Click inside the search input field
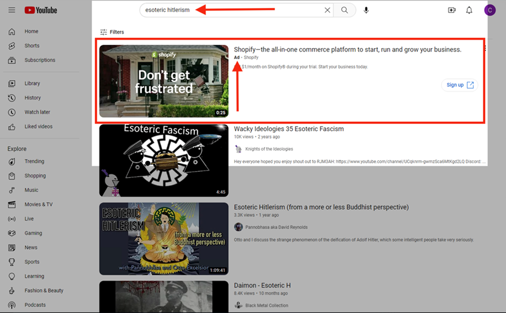 (x=228, y=10)
